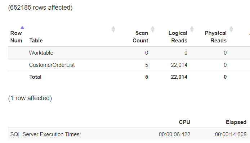Click the Total row label

tap(35, 77)
